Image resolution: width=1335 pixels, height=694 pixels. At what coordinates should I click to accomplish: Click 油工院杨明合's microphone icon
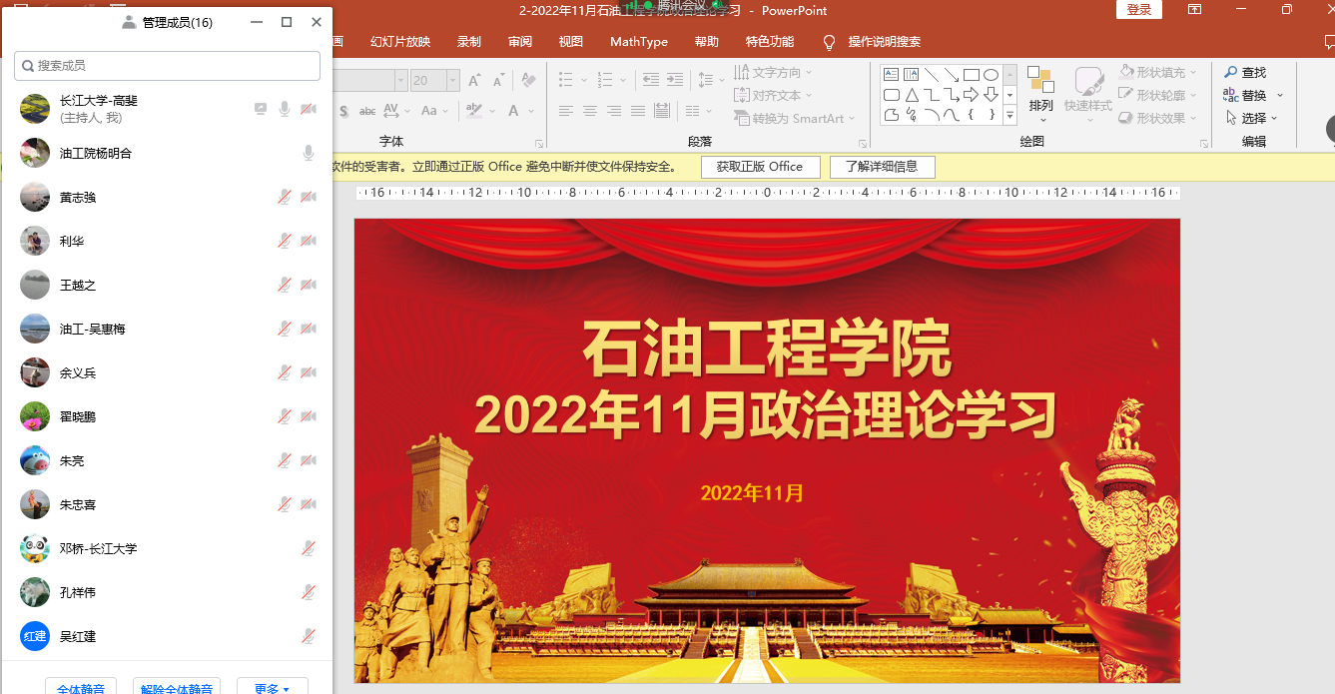point(309,153)
